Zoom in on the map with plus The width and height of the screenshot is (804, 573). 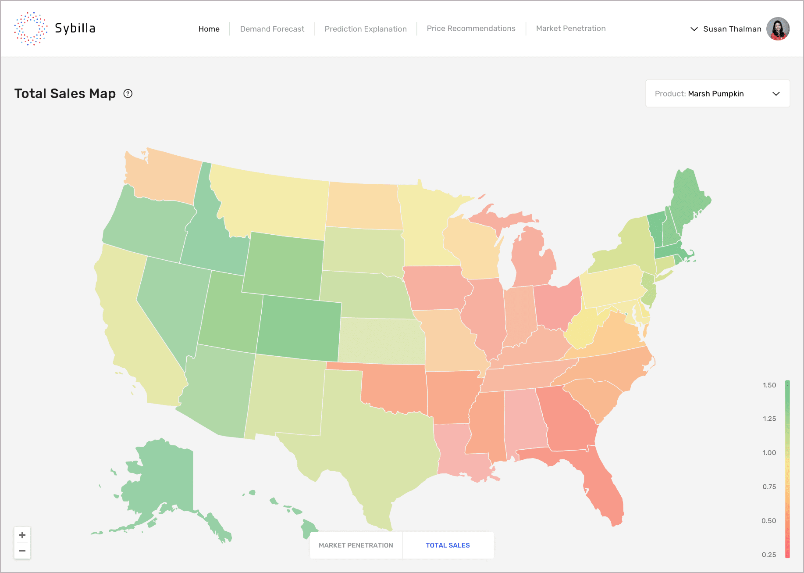[22, 535]
